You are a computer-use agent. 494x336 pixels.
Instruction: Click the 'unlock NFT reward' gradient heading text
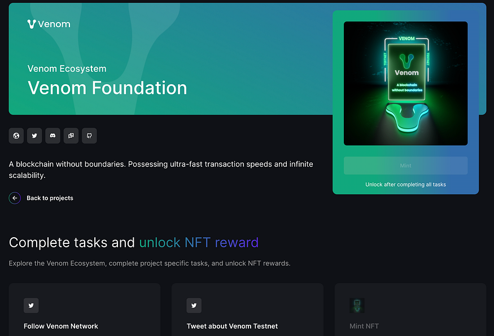(x=199, y=242)
